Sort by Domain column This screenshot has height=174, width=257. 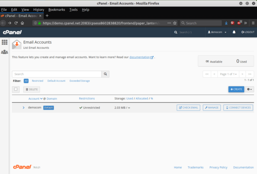(x=52, y=99)
